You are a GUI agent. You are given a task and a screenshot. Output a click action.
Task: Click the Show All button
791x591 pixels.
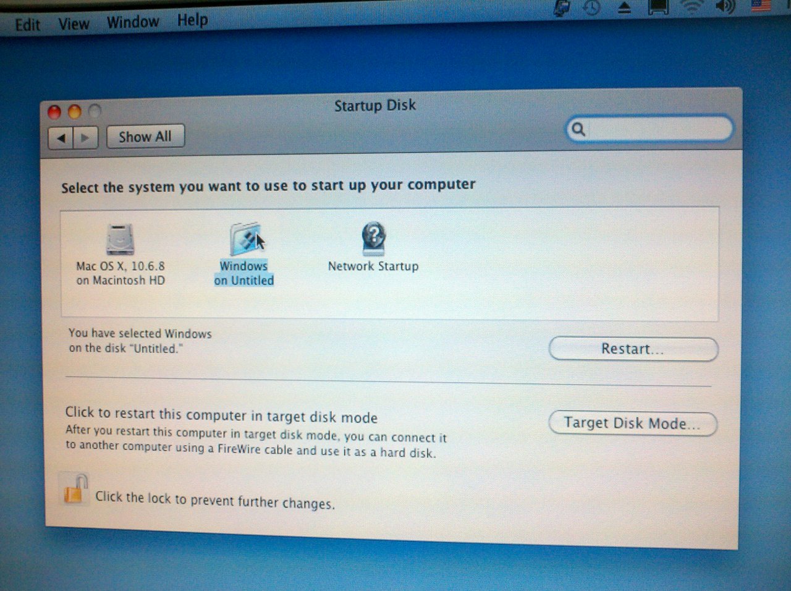tap(145, 137)
